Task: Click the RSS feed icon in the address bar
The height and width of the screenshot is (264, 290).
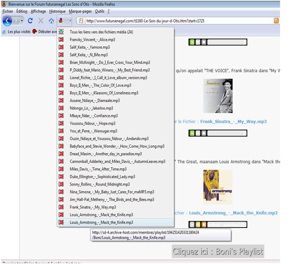Action: pos(276,21)
